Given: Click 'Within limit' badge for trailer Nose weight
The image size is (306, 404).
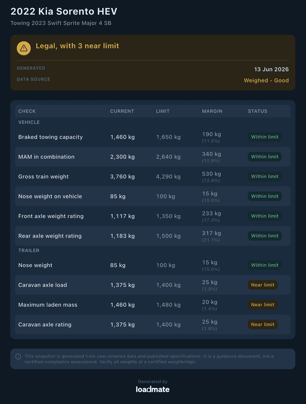Looking at the screenshot, I should point(265,265).
